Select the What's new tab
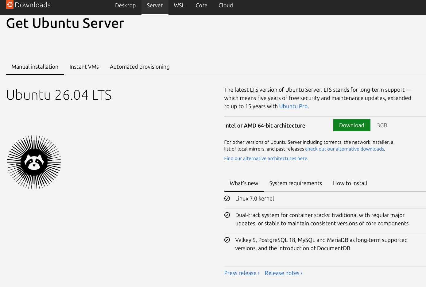 244,183
